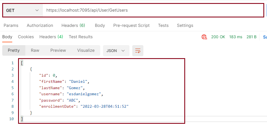Switch to Raw response view

[x=35, y=50]
